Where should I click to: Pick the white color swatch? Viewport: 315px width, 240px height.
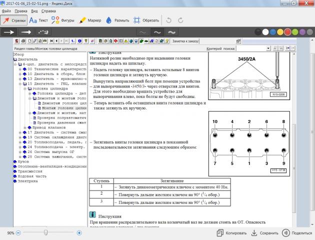coord(265,32)
